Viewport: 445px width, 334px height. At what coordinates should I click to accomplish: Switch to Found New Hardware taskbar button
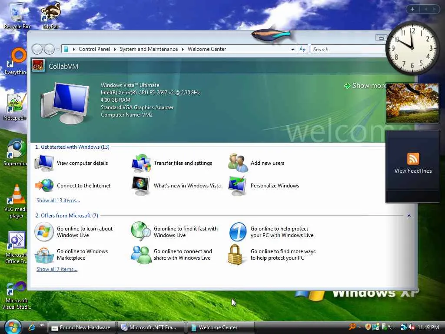point(81,327)
